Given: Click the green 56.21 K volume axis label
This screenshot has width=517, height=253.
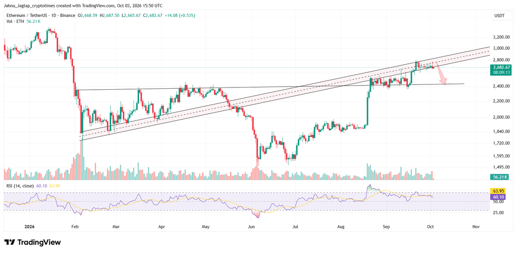Looking at the screenshot, I should pyautogui.click(x=500, y=177).
